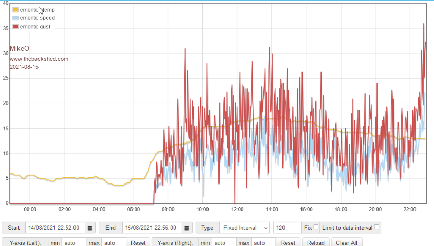The image size is (434, 246).
Task: Click the right Y-axis min field
Action: pyautogui.click(x=224, y=242)
